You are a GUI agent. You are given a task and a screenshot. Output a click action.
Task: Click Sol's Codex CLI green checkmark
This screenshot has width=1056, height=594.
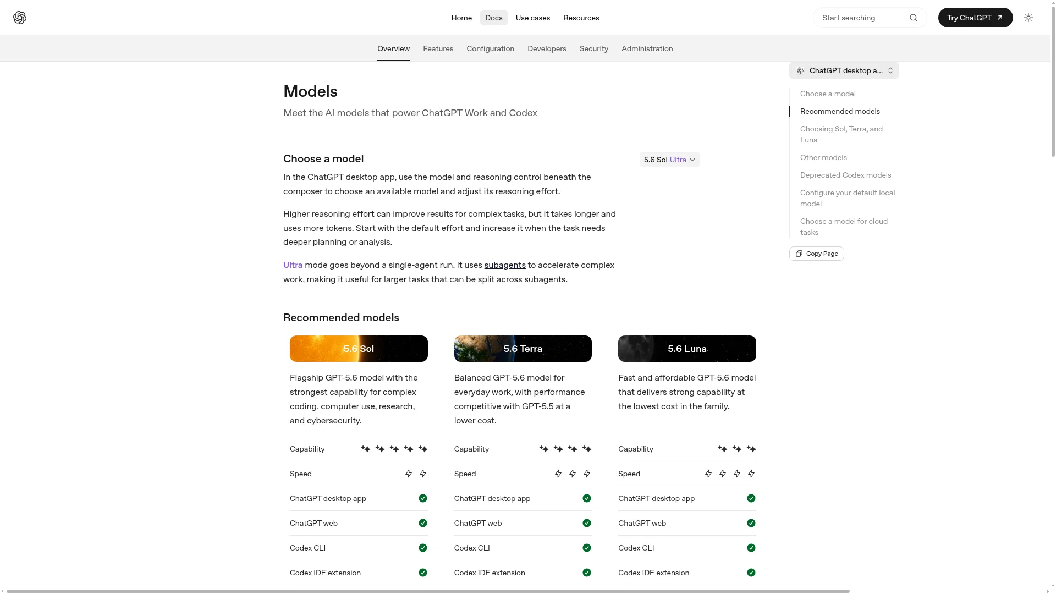(423, 548)
